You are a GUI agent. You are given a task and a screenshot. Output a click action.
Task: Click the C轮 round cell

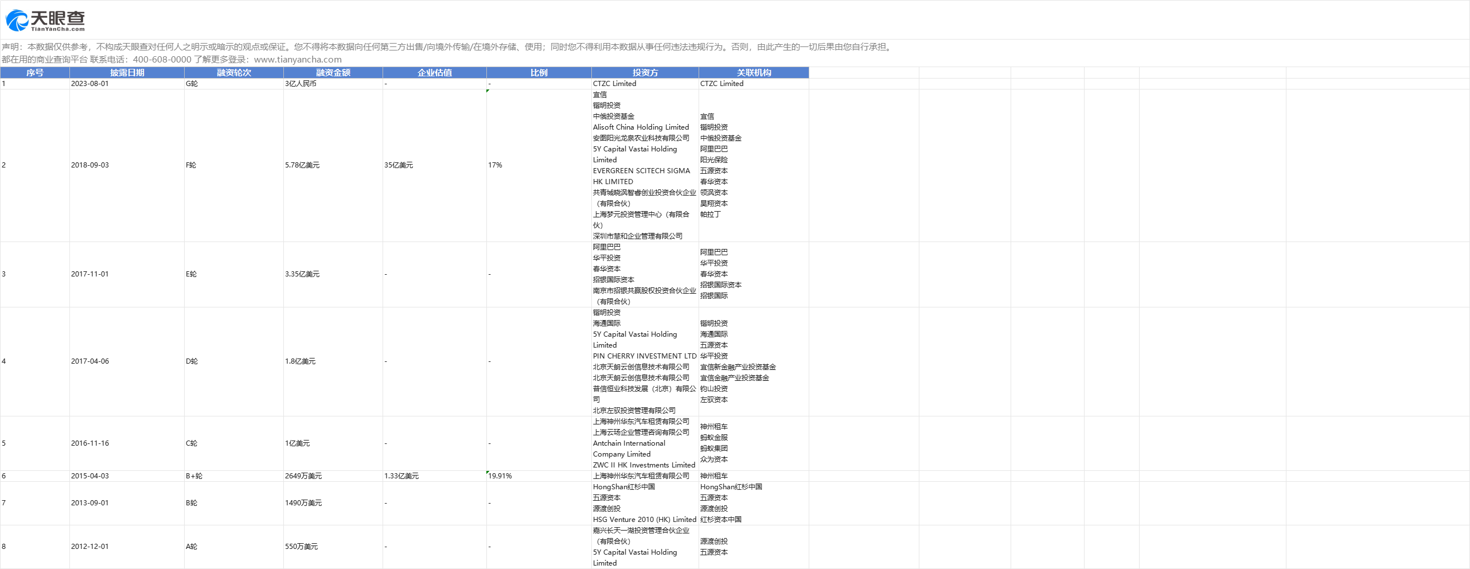234,443
